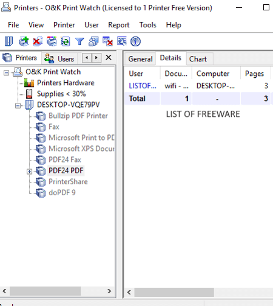Sort by the Pages column header

[x=255, y=74]
